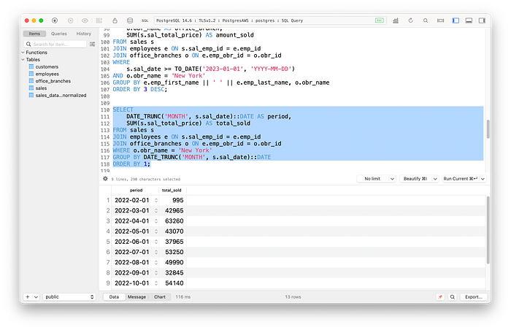Click the customers table grid icon
The width and height of the screenshot is (511, 330).
pyautogui.click(x=31, y=66)
